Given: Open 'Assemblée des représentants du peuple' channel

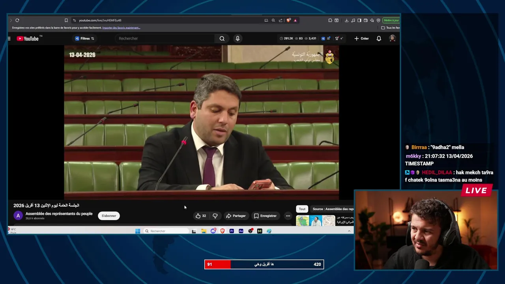Looking at the screenshot, I should 59,214.
